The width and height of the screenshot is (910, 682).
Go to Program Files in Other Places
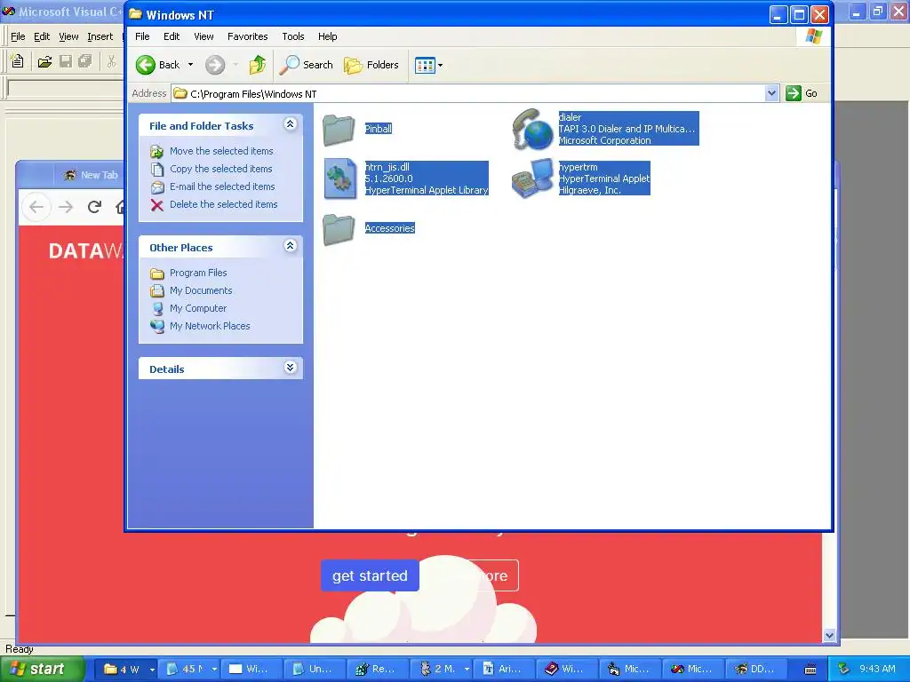click(198, 273)
